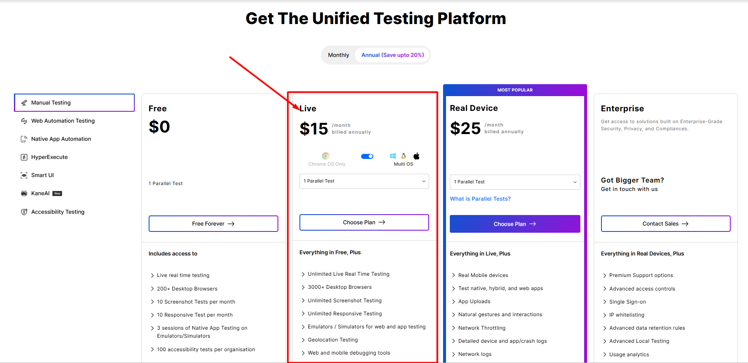
Task: Click the Free Forever button
Action: pyautogui.click(x=213, y=224)
